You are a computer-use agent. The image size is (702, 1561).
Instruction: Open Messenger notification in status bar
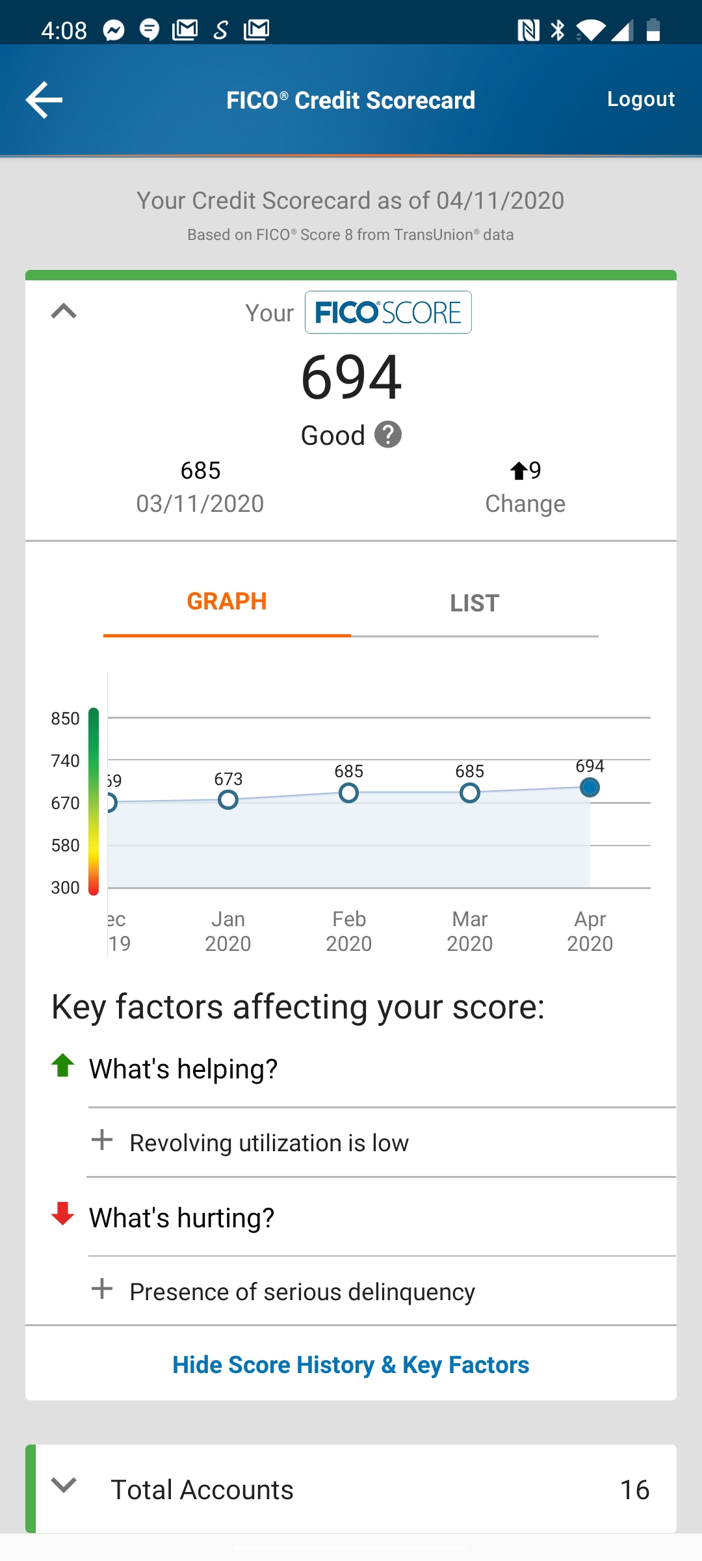click(114, 30)
